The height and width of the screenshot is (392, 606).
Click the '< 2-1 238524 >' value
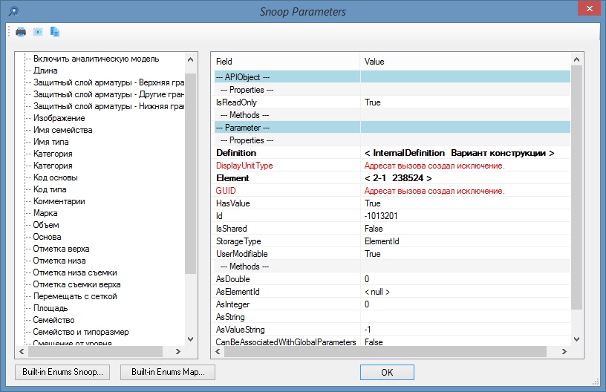[398, 178]
